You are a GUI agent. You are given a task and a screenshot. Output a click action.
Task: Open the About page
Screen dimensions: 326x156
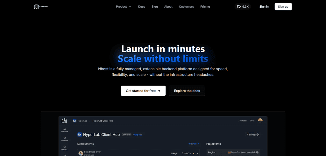tap(168, 7)
